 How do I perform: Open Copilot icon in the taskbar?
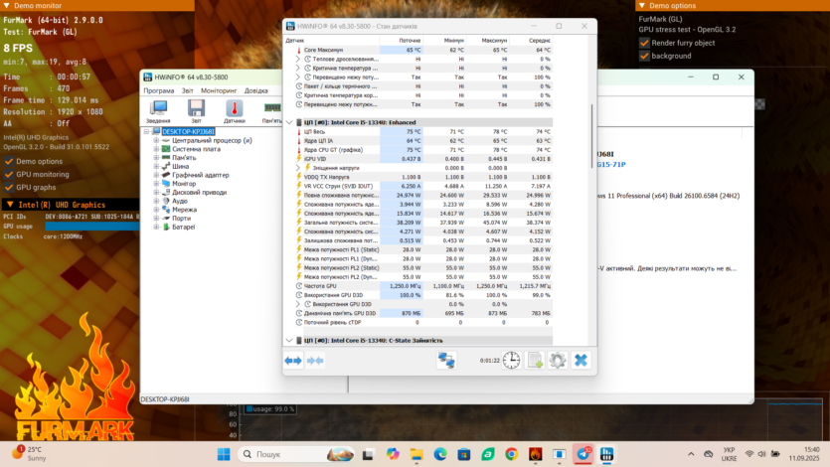coord(393,454)
